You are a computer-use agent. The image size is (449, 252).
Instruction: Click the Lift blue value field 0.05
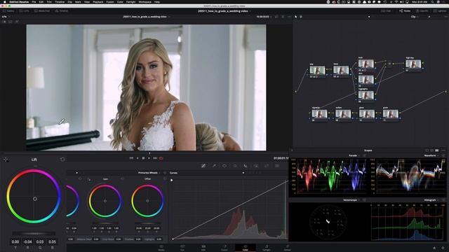coord(52,241)
